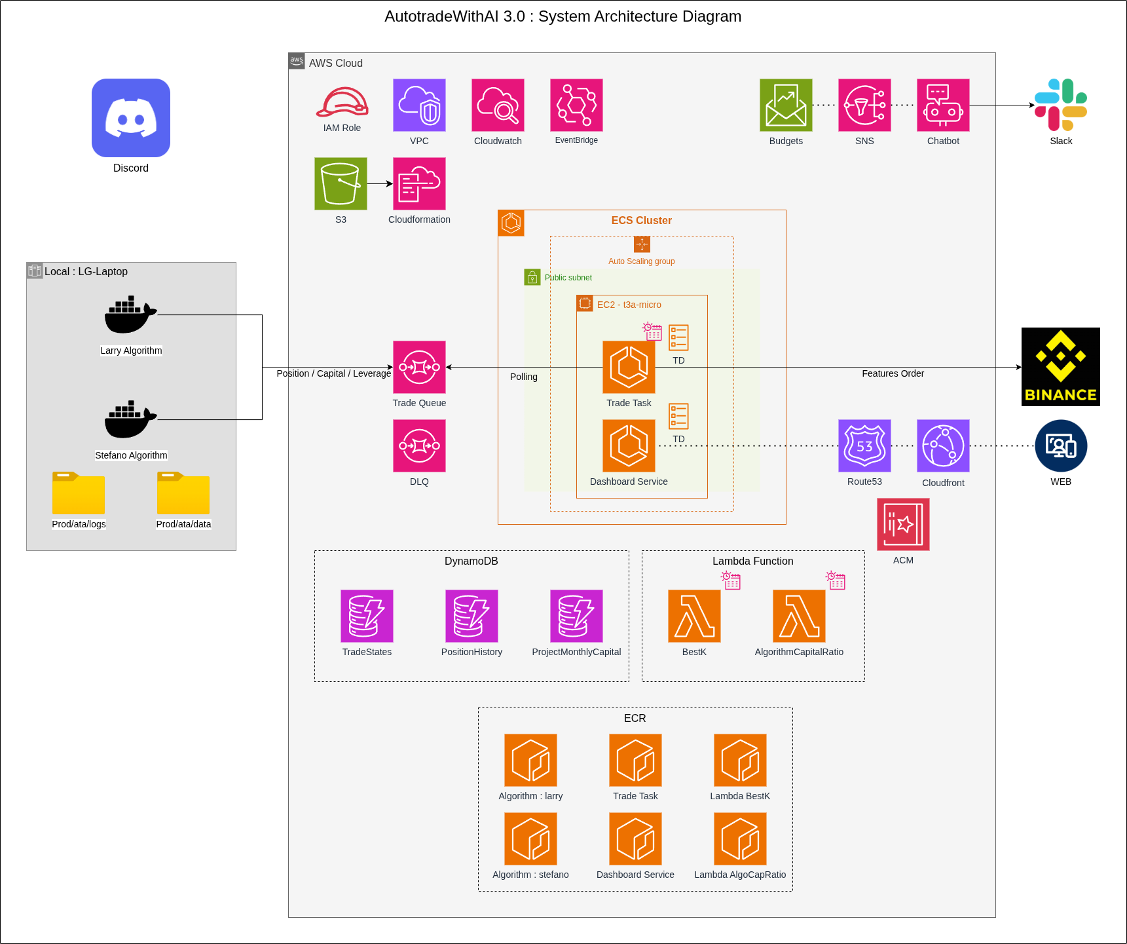Collapse the EC2 - t3a-micro container box

tap(585, 303)
